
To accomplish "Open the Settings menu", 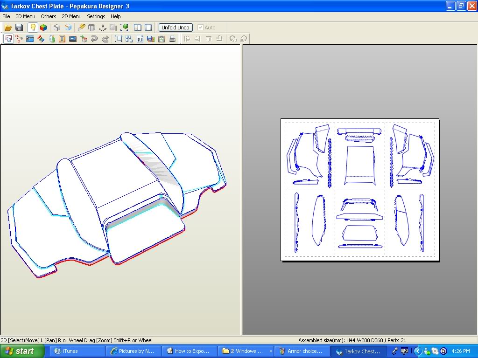I will [96, 16].
